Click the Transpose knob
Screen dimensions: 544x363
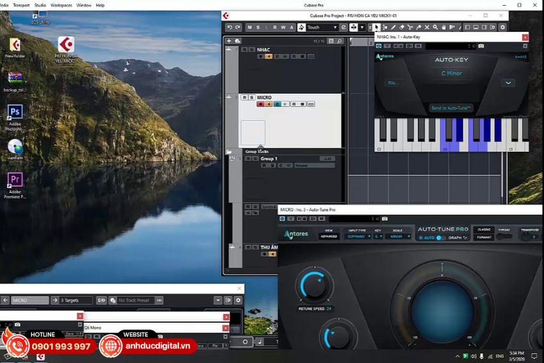point(527,237)
